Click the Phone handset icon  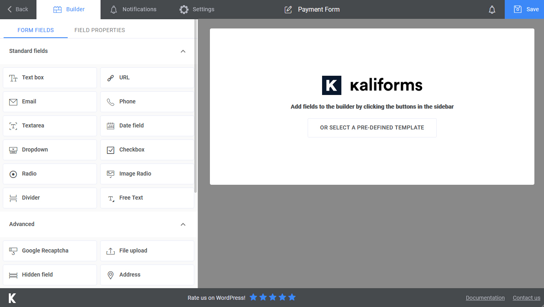pos(111,102)
